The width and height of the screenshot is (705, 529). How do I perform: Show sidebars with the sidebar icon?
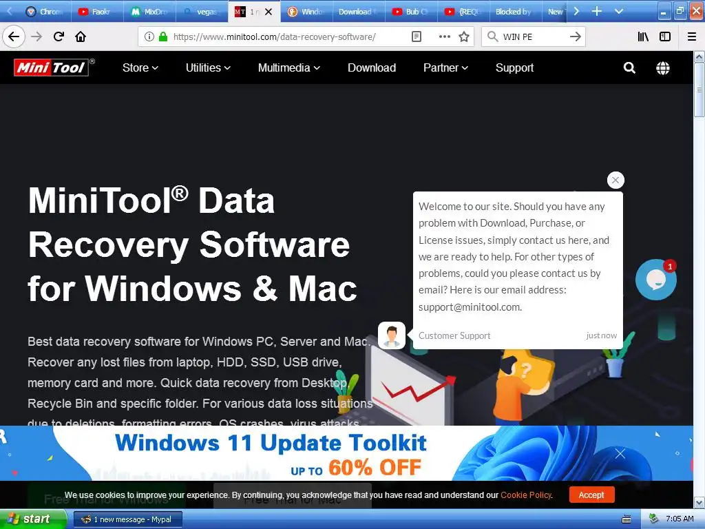665,37
